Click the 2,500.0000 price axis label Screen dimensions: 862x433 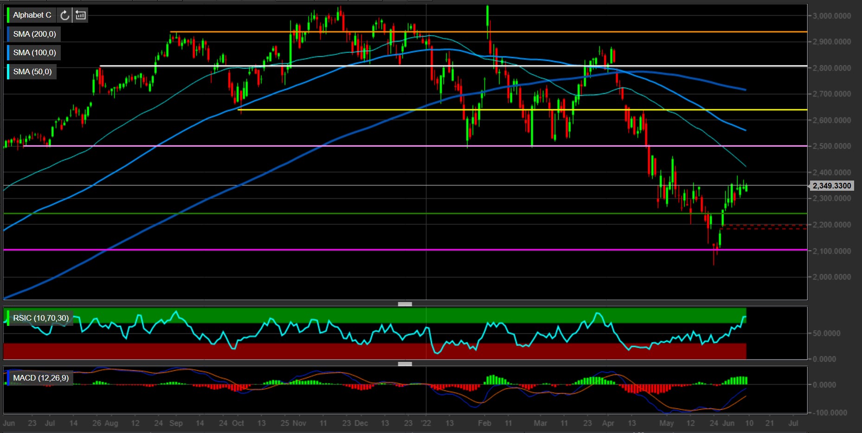pos(832,146)
